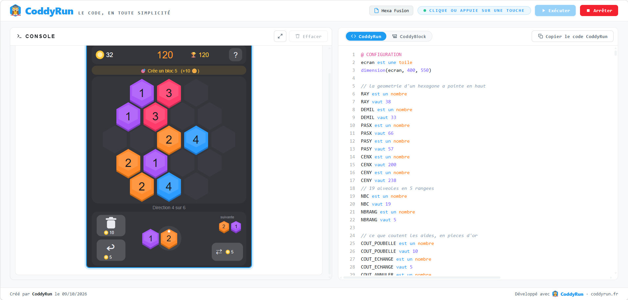Clear the console with Effacer

308,36
